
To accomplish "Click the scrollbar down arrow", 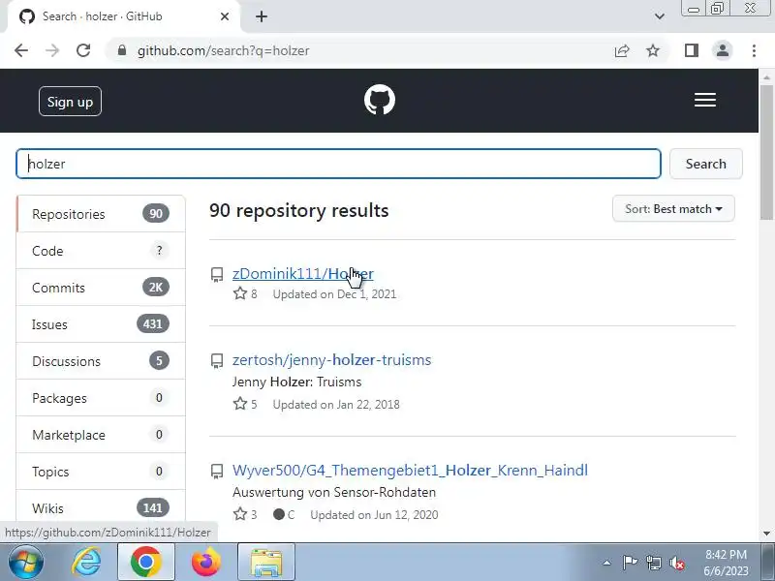I will (x=766, y=534).
